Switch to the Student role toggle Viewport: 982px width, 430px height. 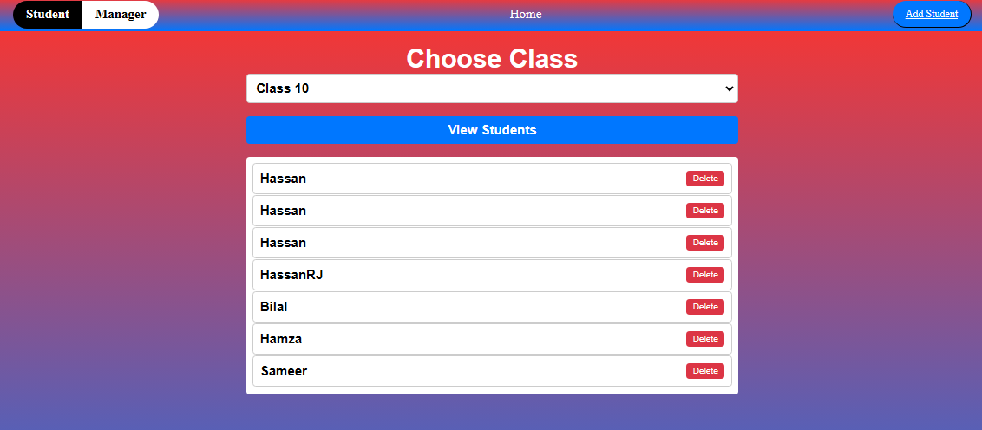pos(48,15)
